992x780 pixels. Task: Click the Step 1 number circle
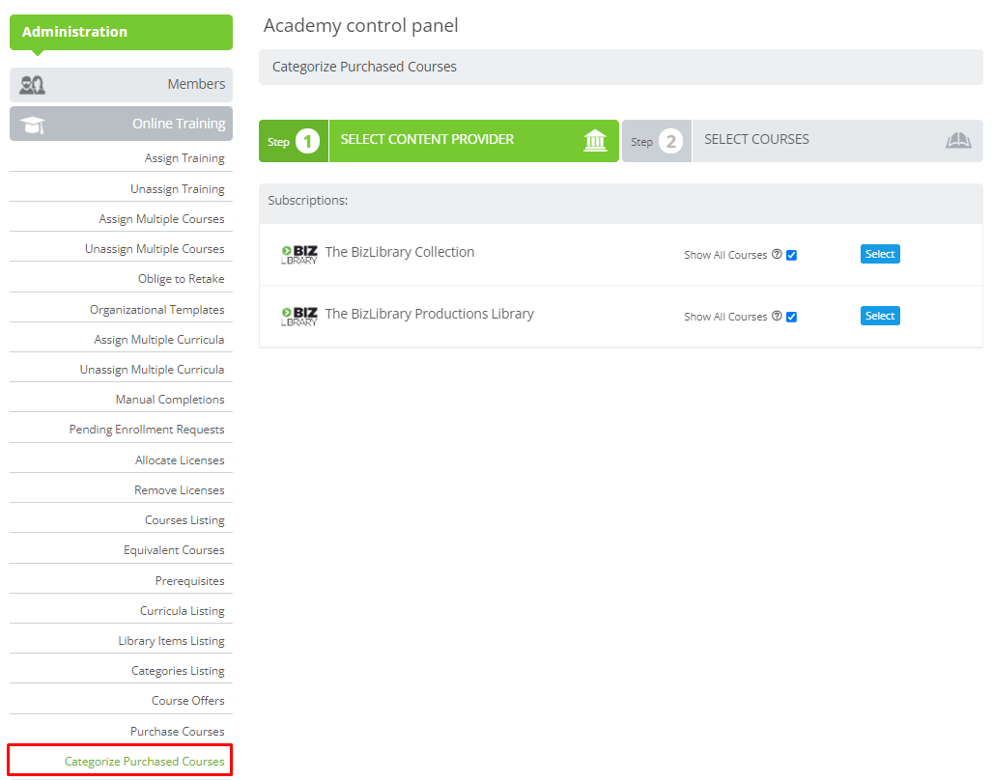click(x=307, y=141)
